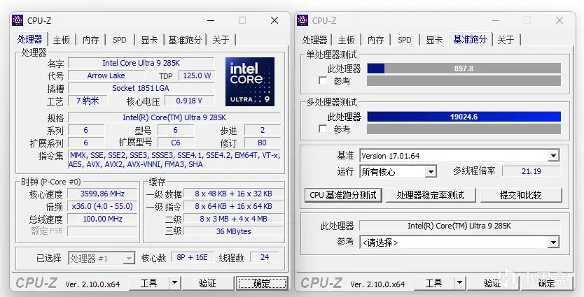Open the 基准 version dropdown
584x297 pixels.
pos(553,156)
